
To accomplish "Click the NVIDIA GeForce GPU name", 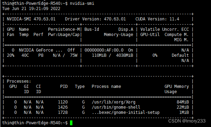I will click(41, 50).
